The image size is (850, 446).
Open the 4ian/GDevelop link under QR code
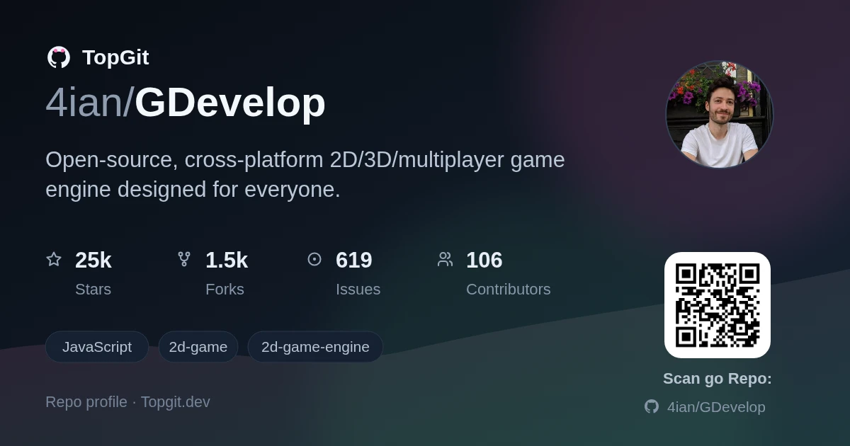coord(716,407)
